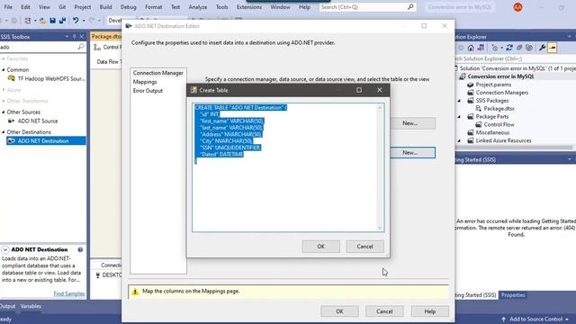Click Help in the ADO.NET Destination Editor
This screenshot has height=324, width=576.
point(430,311)
